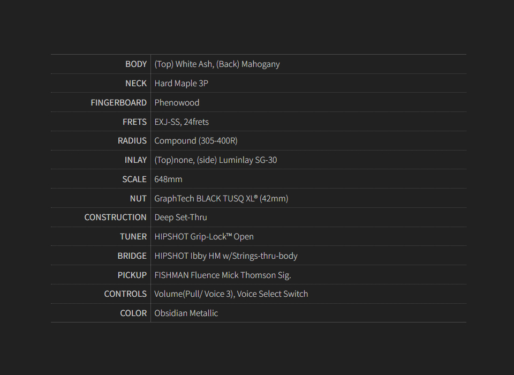Click the FISHMAN Fluence Mick Thomson pickup text
Screen dimensions: 514x375
(x=222, y=275)
